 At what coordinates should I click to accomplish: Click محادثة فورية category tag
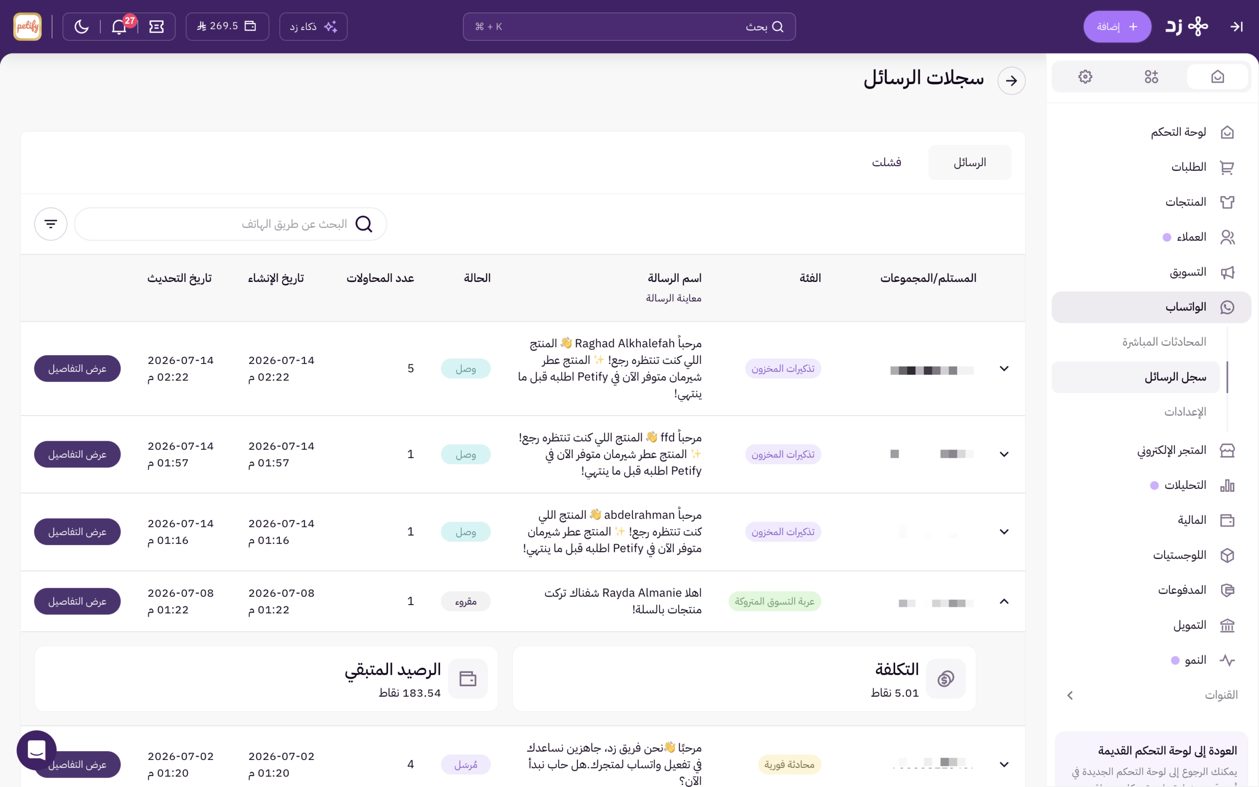[789, 764]
